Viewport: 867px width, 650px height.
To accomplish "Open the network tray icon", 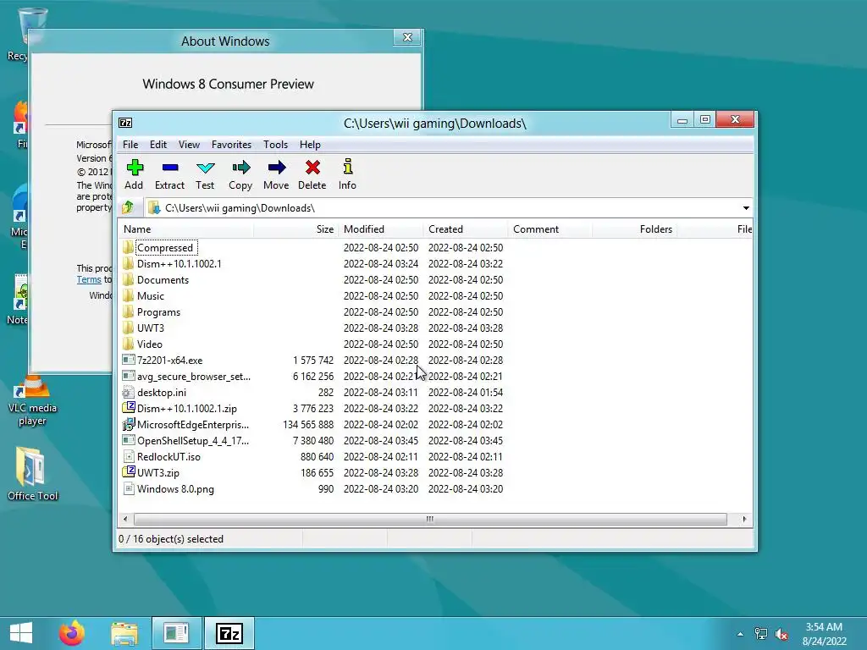I will (x=761, y=634).
